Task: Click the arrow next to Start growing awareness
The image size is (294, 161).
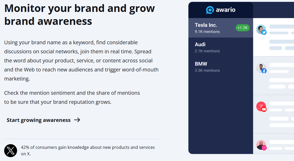Action: coord(77,120)
